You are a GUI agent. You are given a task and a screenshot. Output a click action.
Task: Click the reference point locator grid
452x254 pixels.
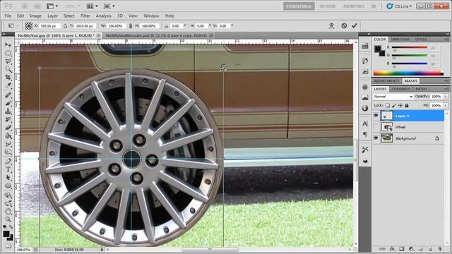28,26
